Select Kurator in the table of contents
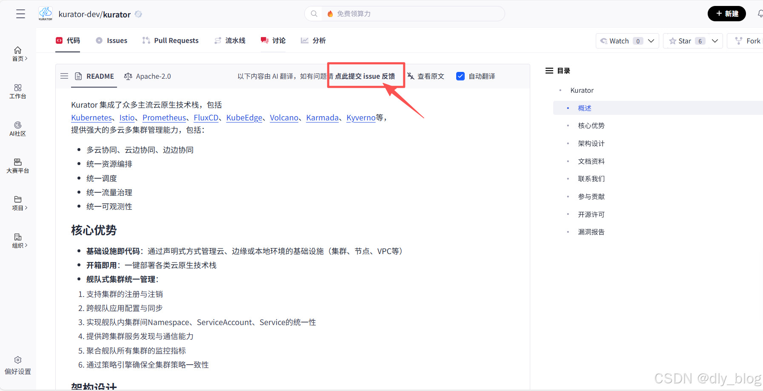This screenshot has height=391, width=763. (582, 90)
